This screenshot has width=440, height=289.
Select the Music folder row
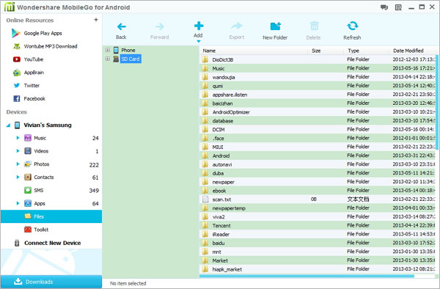point(318,68)
